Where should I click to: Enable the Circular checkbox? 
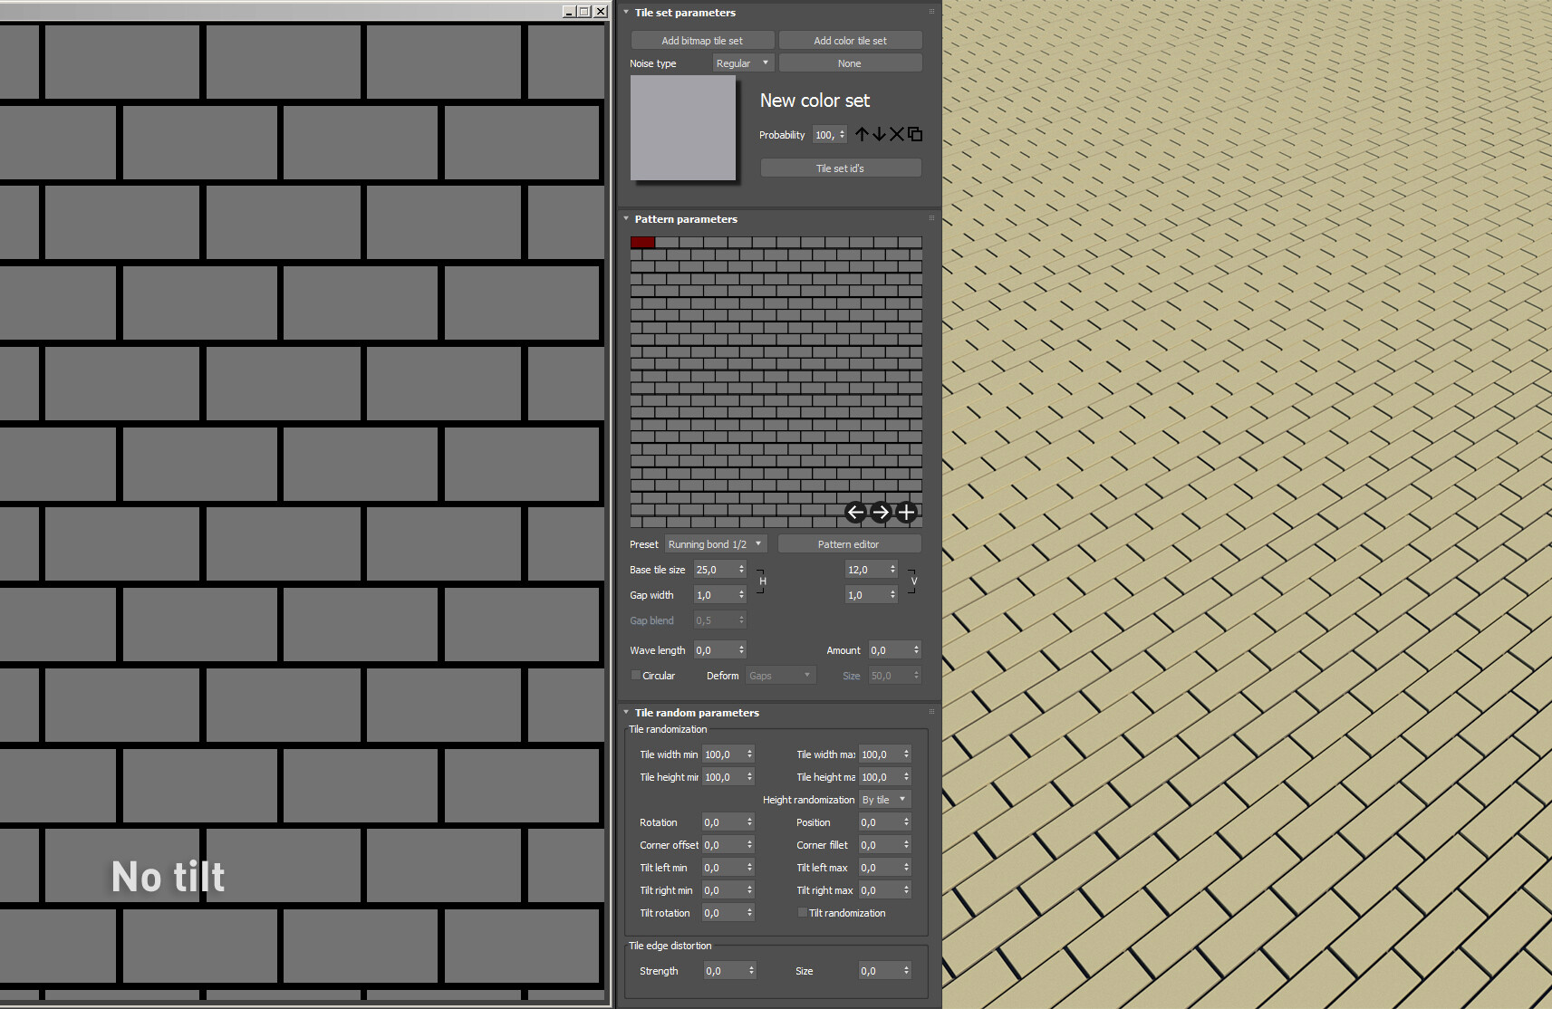coord(636,676)
